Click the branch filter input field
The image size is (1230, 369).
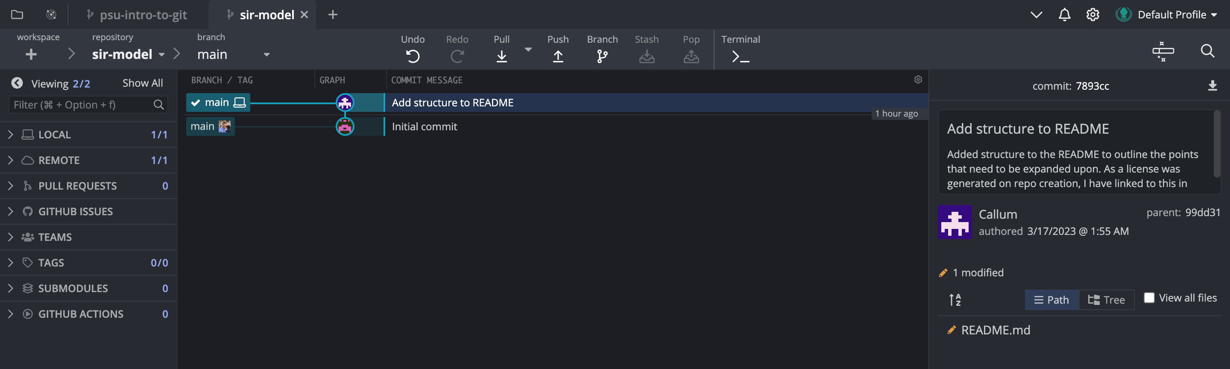[x=81, y=105]
